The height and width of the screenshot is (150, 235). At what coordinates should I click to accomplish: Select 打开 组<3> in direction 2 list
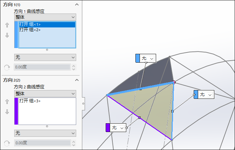[x=47, y=101]
